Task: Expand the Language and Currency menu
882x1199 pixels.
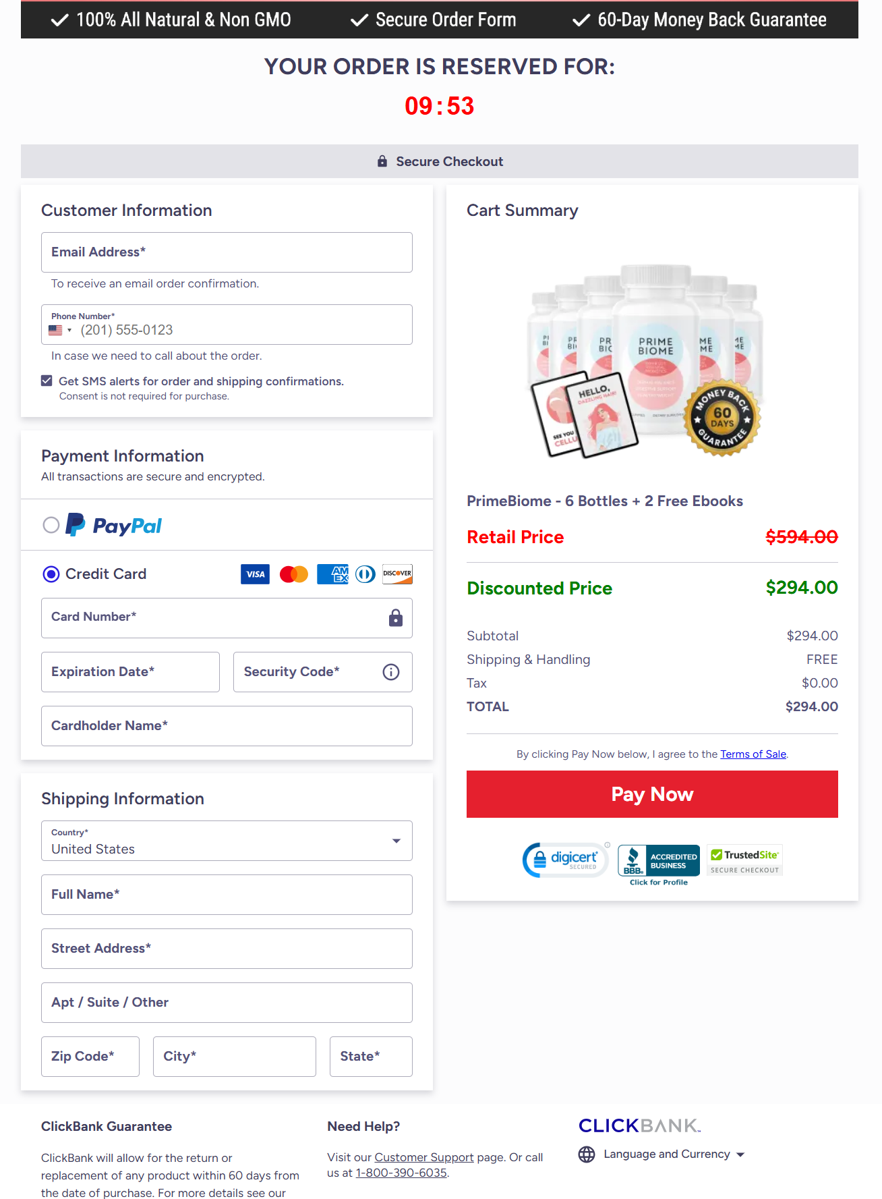Action: coord(741,1154)
